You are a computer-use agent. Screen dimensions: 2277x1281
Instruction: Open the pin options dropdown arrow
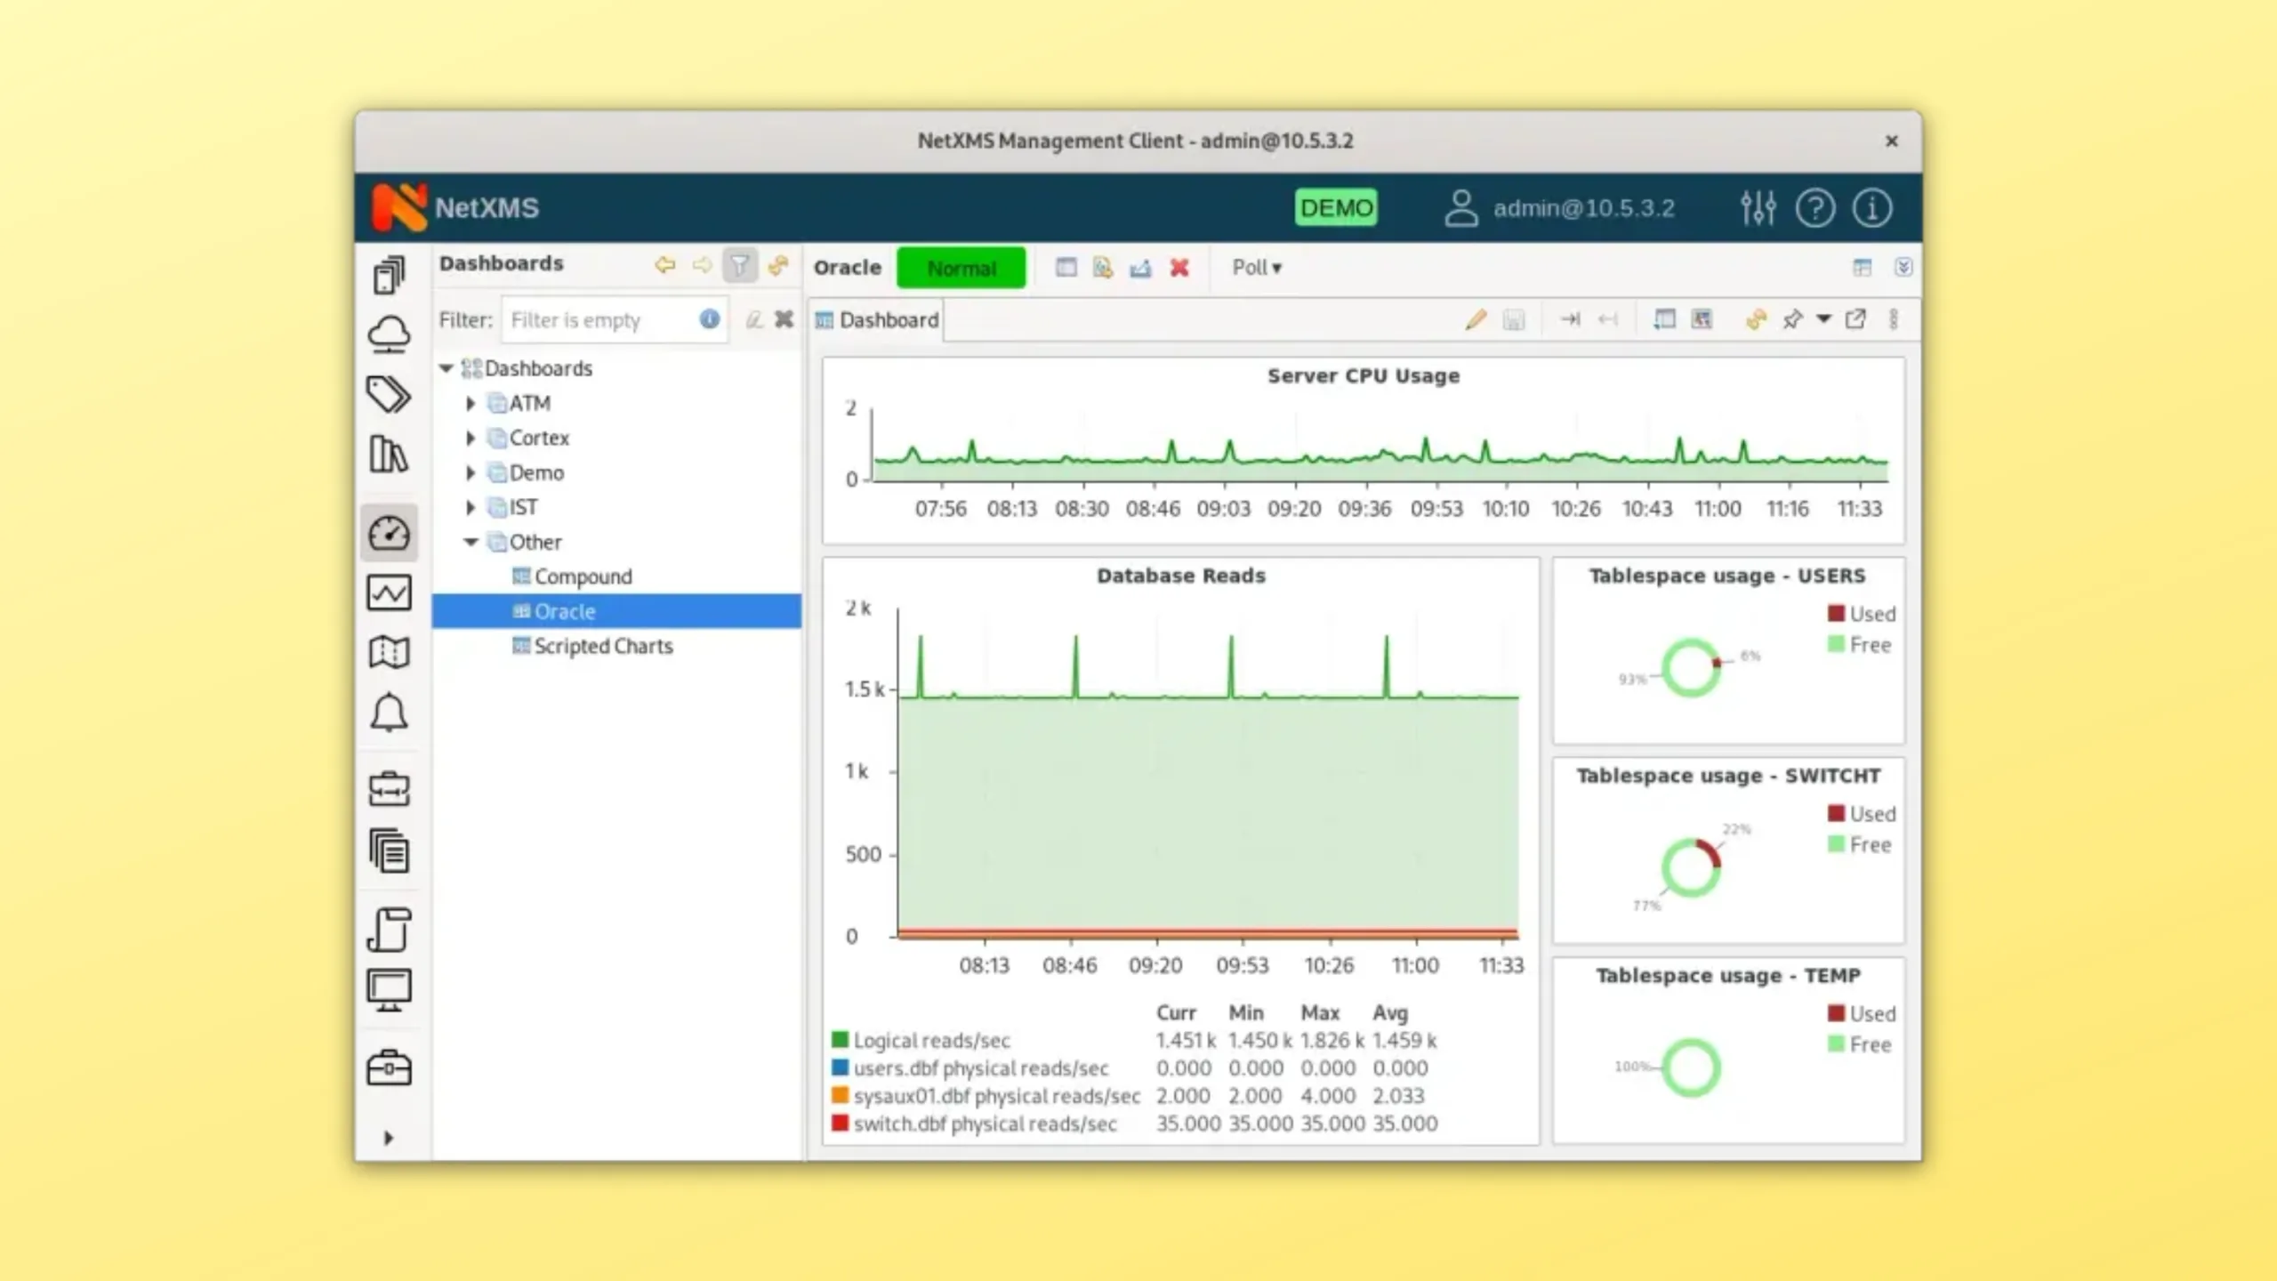coord(1823,319)
